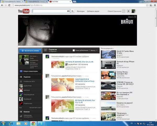This screenshot has height=126, width=157.
Task: Open pagatunFeed channel avatar in sidebar
Action: pyautogui.click(x=21, y=86)
